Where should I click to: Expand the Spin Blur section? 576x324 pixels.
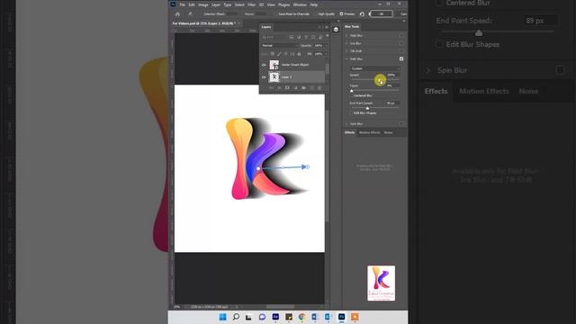point(346,124)
